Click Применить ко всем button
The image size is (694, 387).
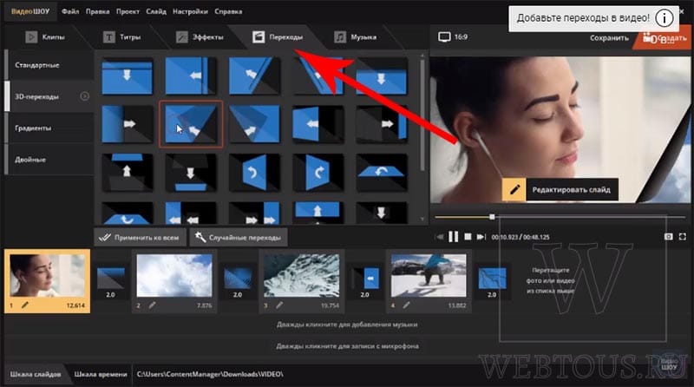[140, 238]
